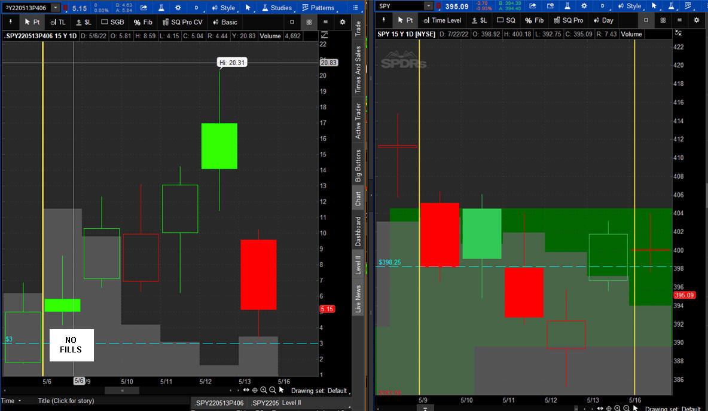Screen dimensions: 708x411
Task: Open Trade sidebar tab
Action: point(358,29)
